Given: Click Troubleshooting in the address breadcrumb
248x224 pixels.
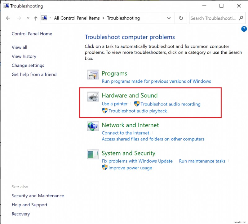Looking at the screenshot, I should 123,18.
